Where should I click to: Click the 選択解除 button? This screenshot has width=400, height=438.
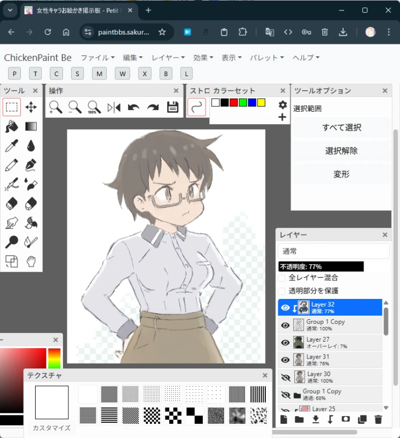point(341,151)
